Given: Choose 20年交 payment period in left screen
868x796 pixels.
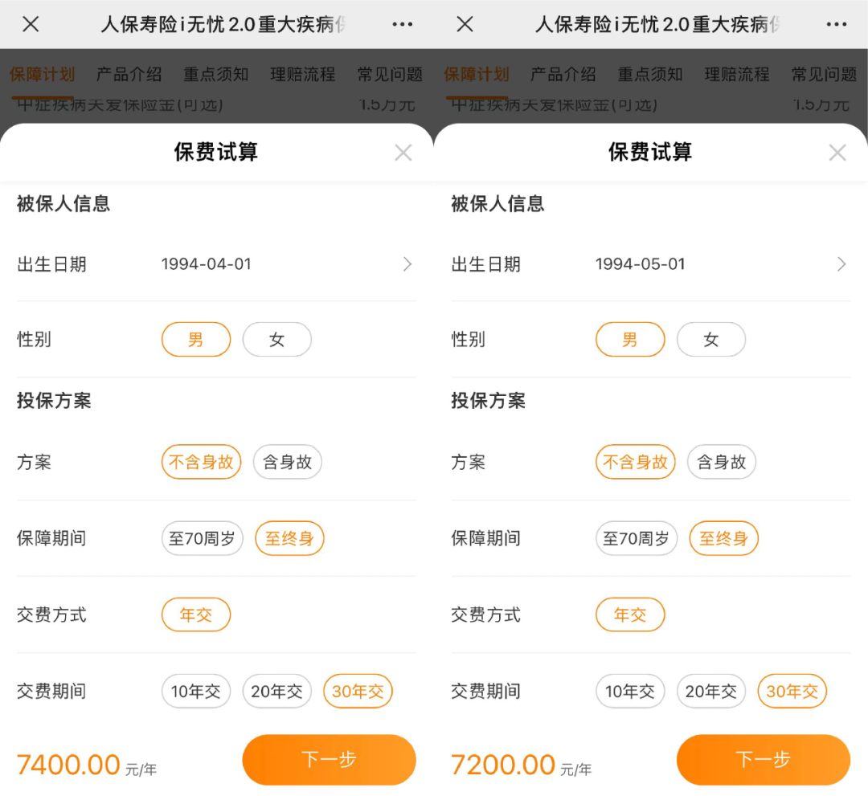Looking at the screenshot, I should [x=276, y=692].
